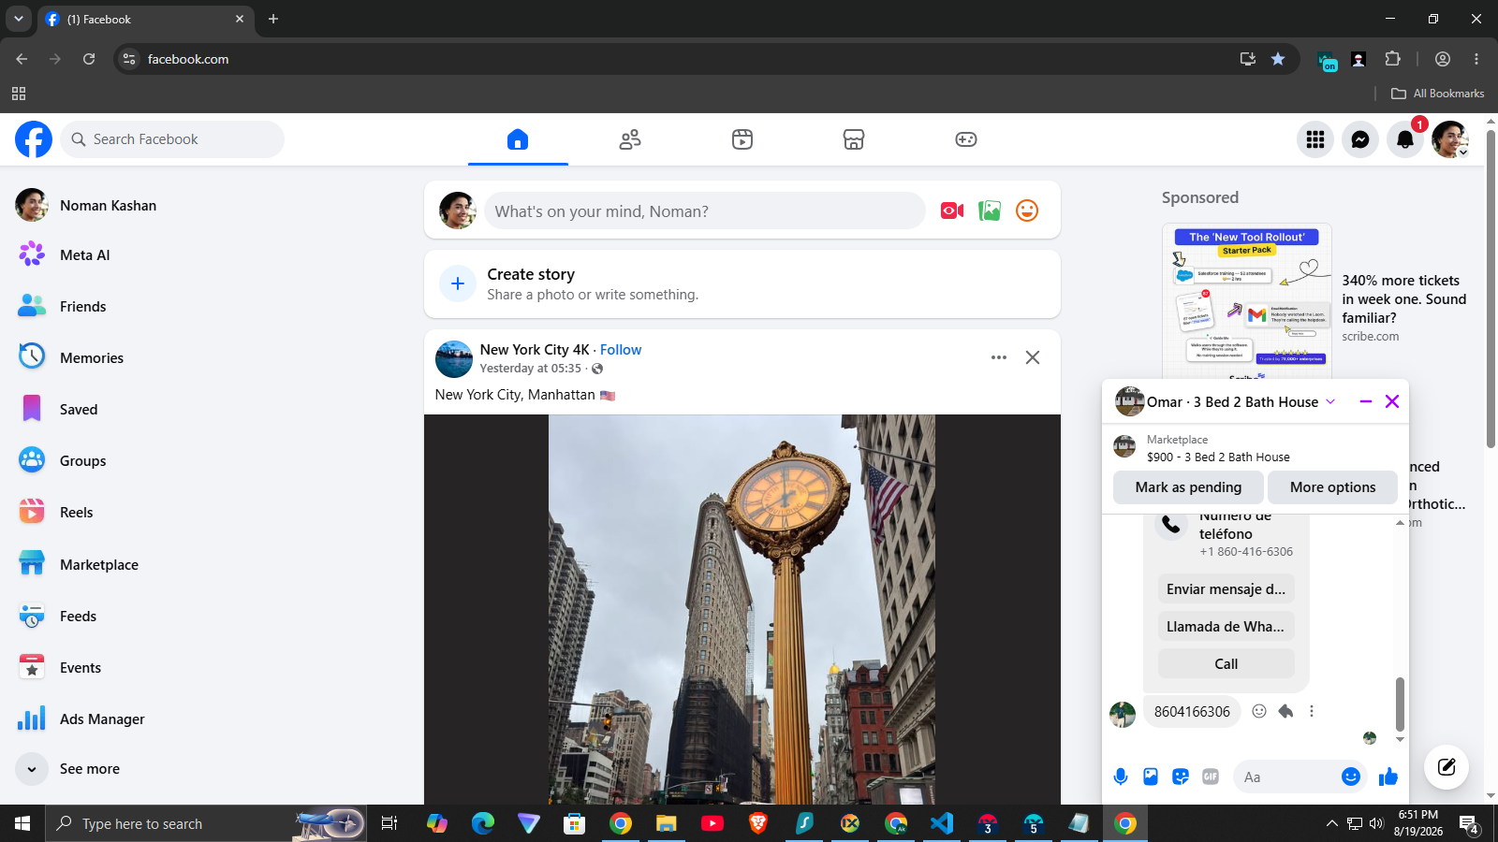Click the Call button in chat

1226,663
